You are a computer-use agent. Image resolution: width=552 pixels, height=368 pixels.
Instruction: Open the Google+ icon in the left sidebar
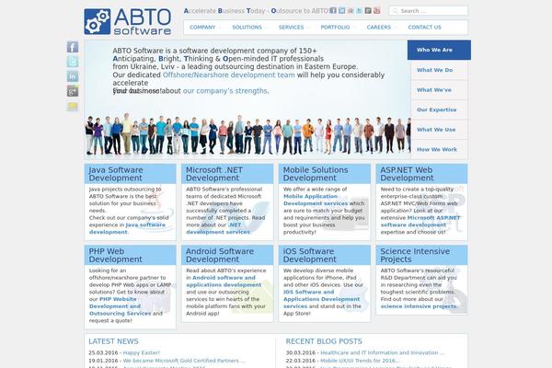[x=73, y=91]
